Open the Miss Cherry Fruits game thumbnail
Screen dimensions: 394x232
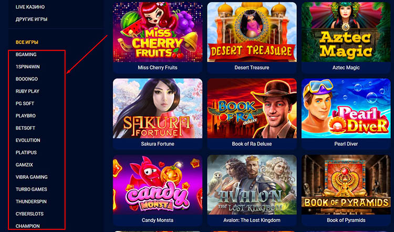point(158,32)
